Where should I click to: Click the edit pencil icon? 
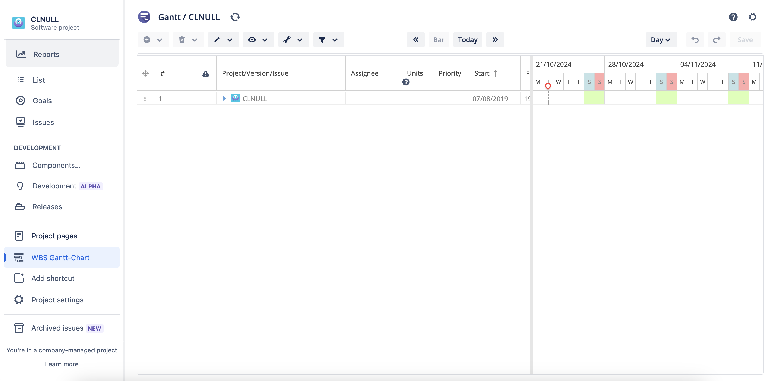(x=217, y=39)
